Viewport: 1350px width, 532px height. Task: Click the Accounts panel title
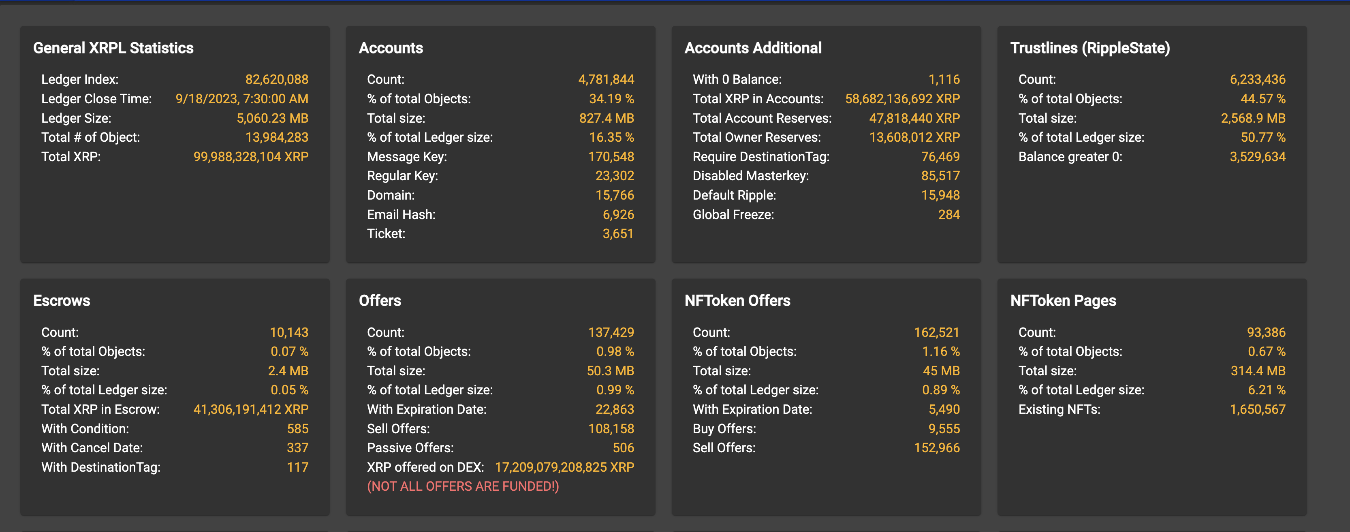pyautogui.click(x=391, y=48)
